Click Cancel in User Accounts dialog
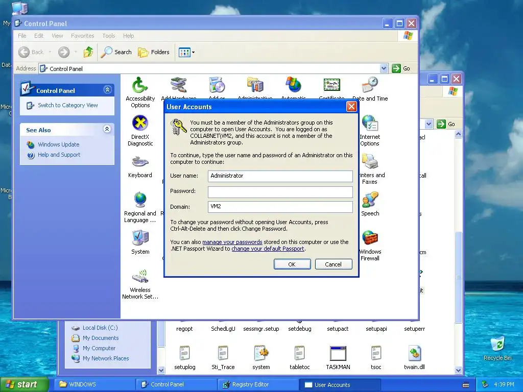This screenshot has width=523, height=392. pyautogui.click(x=333, y=264)
